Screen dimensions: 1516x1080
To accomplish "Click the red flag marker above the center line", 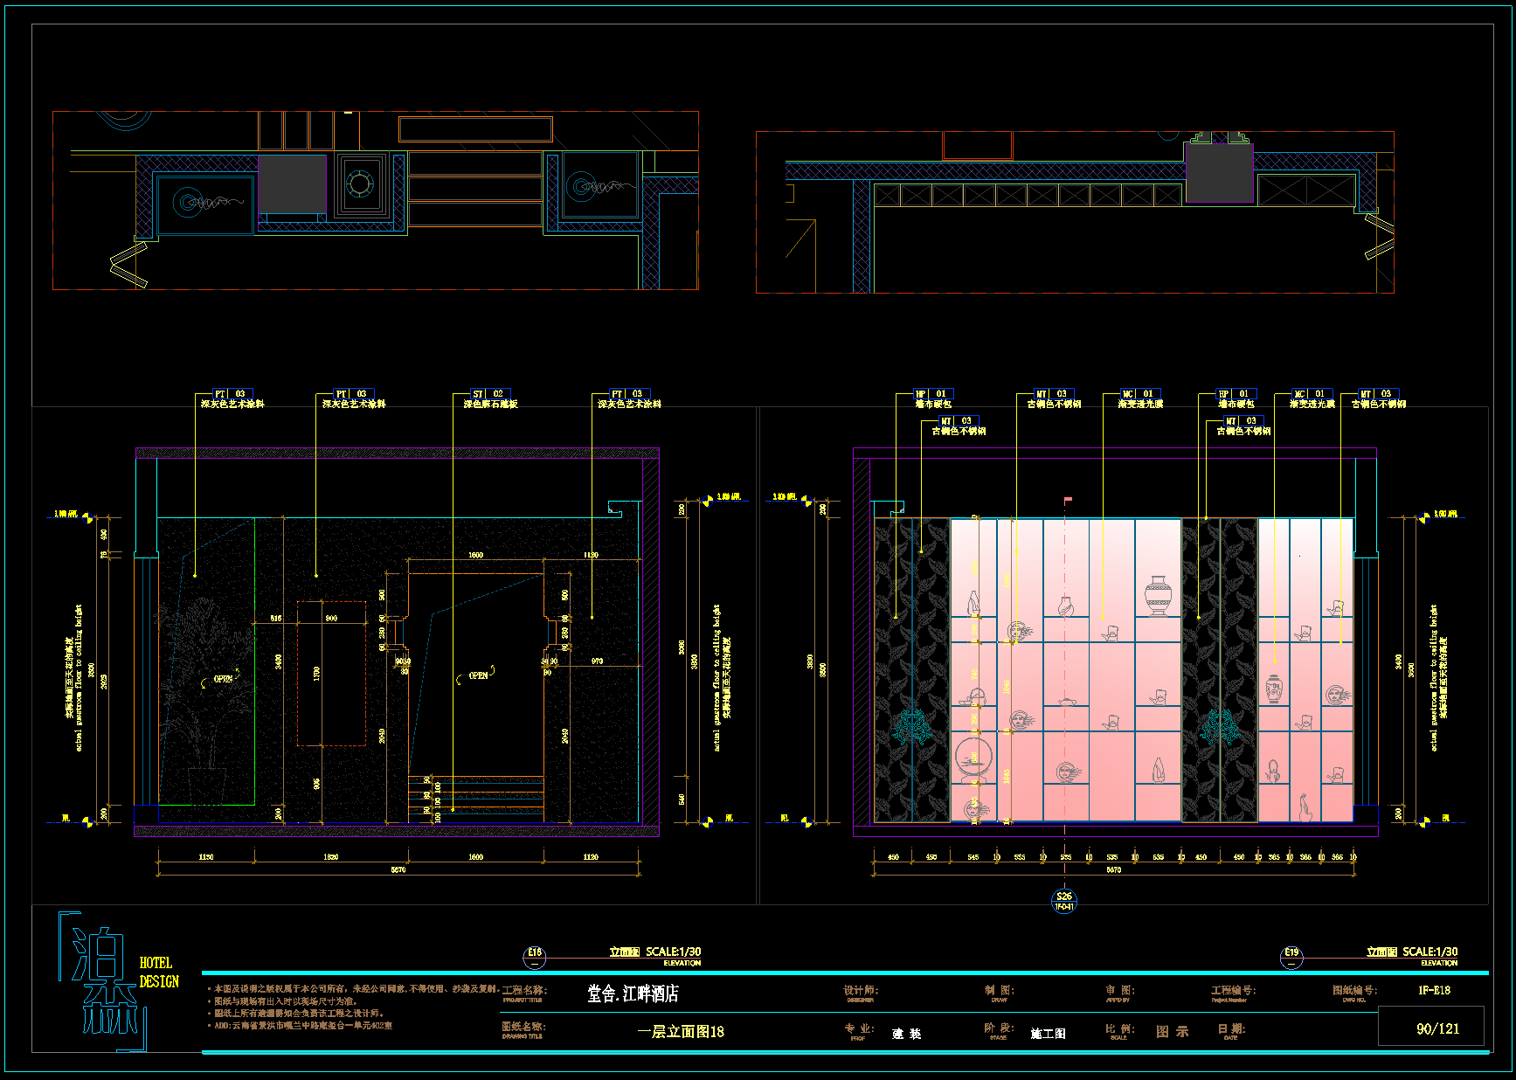I will click(1067, 501).
